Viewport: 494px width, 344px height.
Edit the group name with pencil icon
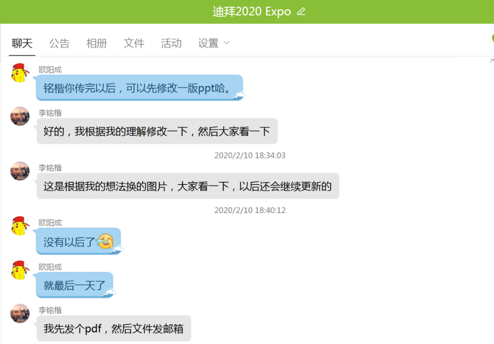pos(301,11)
